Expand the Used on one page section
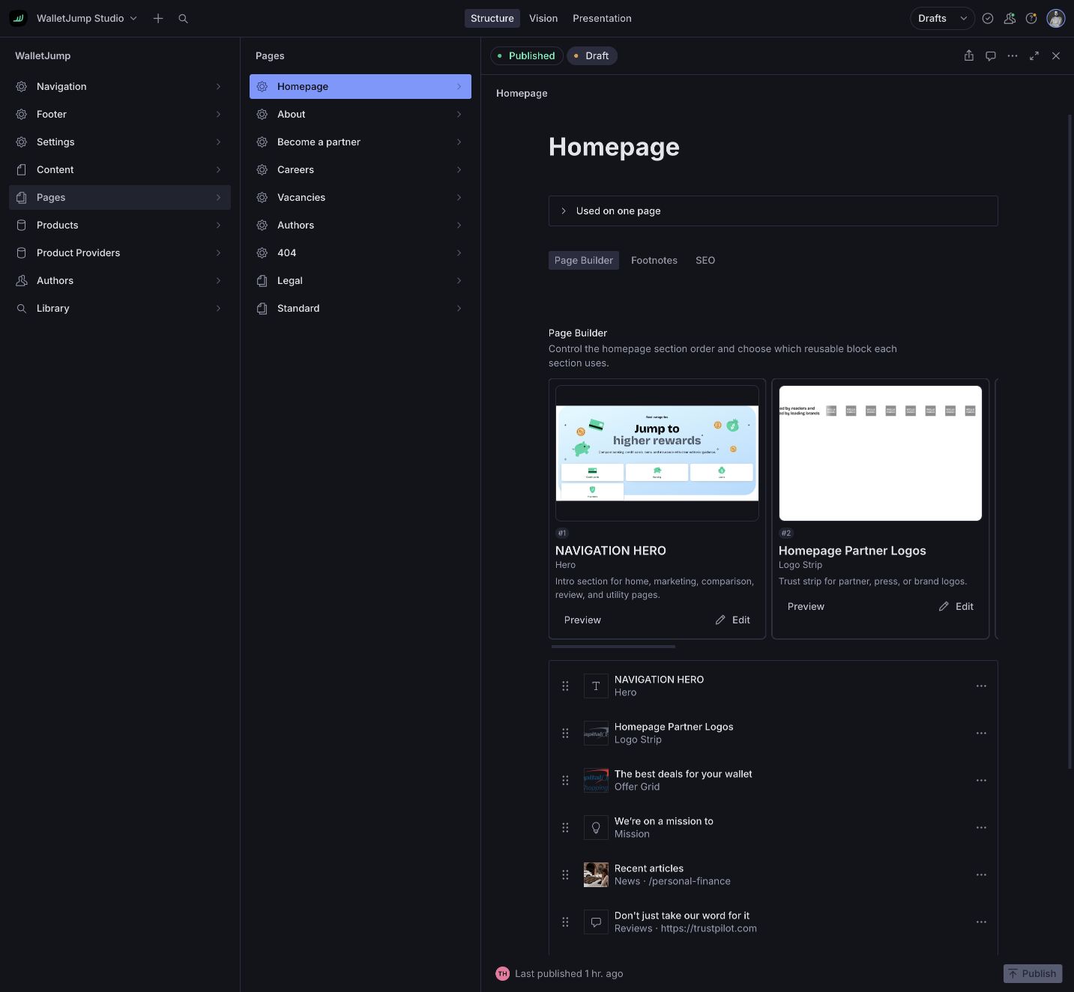 tap(773, 211)
